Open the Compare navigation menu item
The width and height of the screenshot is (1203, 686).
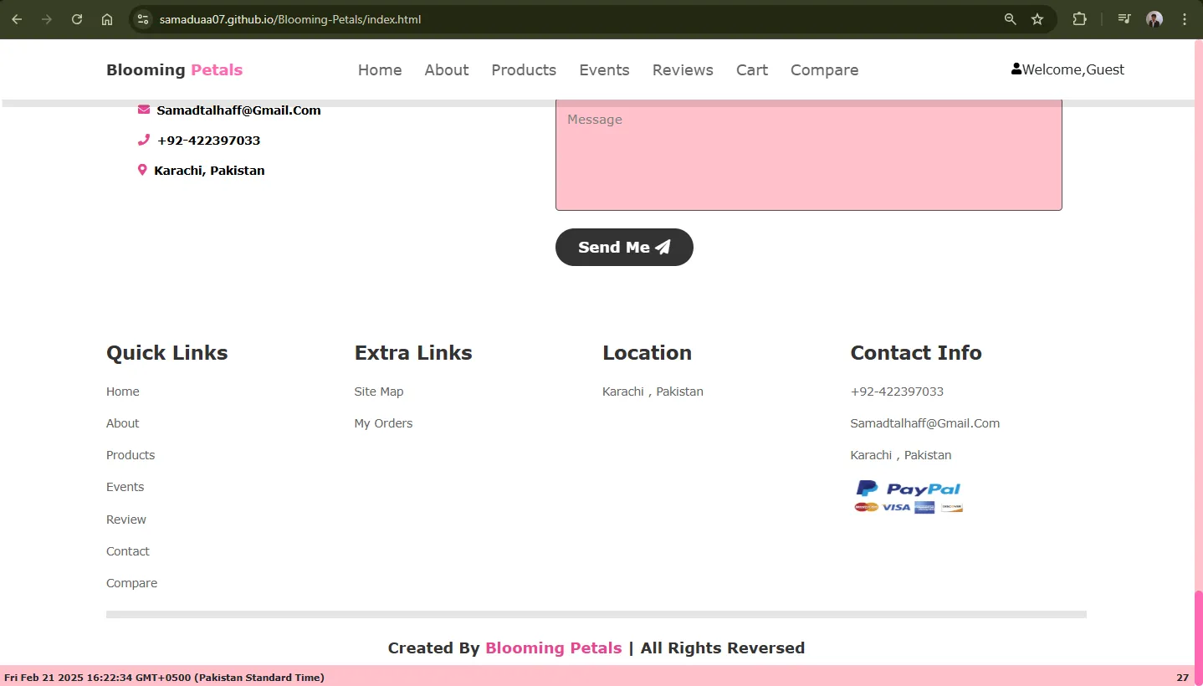tap(824, 70)
